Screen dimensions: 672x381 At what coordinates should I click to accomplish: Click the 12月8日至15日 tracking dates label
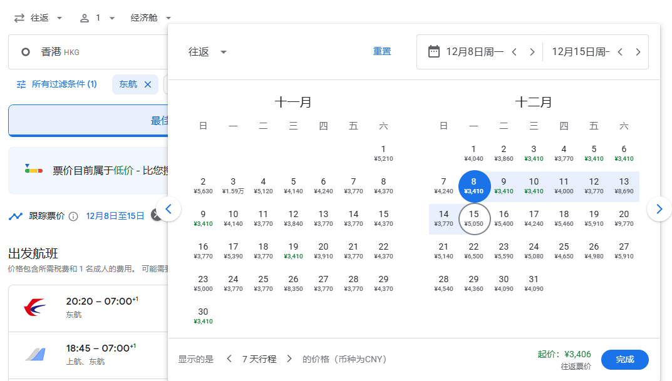115,216
